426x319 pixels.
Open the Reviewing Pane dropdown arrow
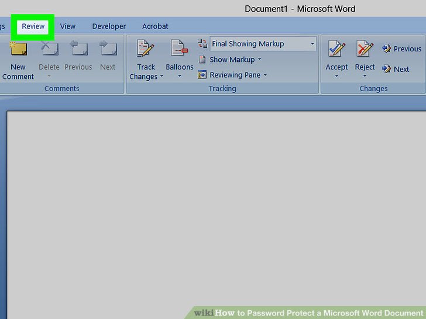pos(265,75)
